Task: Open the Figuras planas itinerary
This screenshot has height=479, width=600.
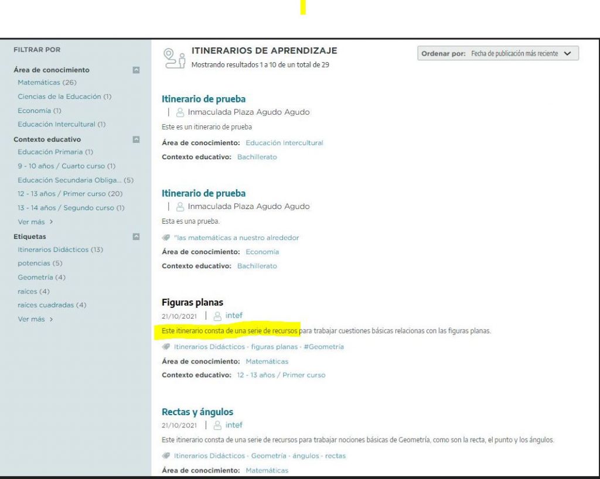Action: click(192, 302)
